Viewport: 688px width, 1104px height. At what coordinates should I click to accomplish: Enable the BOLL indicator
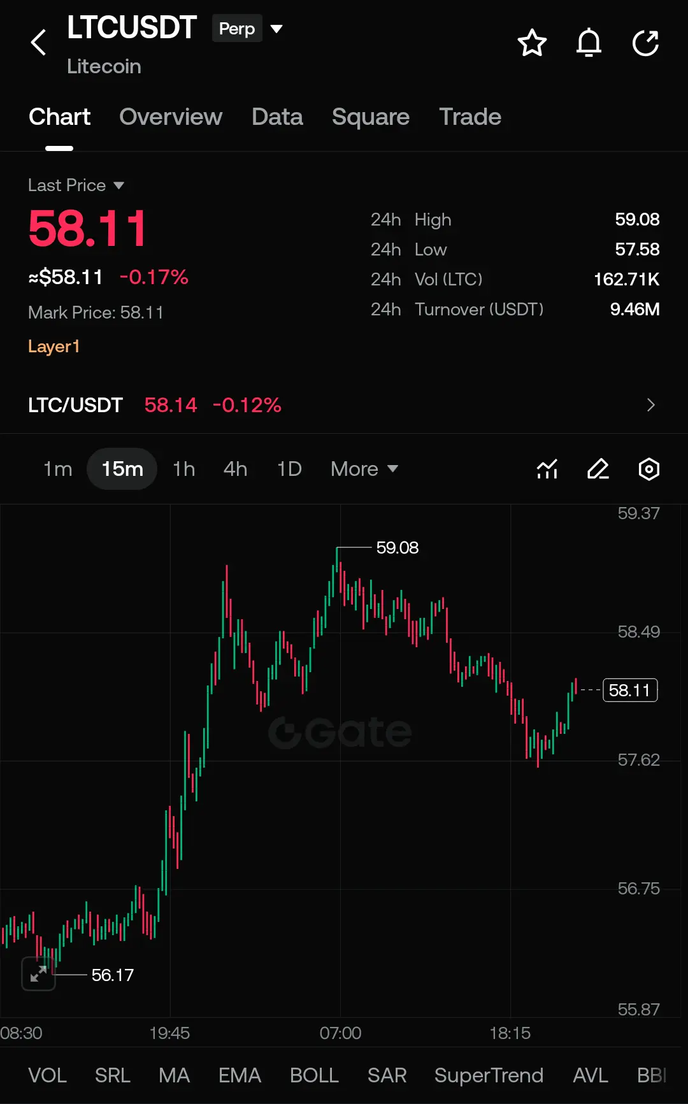(314, 1075)
